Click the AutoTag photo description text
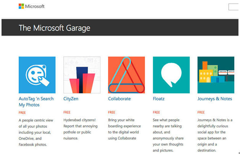Screen dimensions: 240x154 point(36,132)
